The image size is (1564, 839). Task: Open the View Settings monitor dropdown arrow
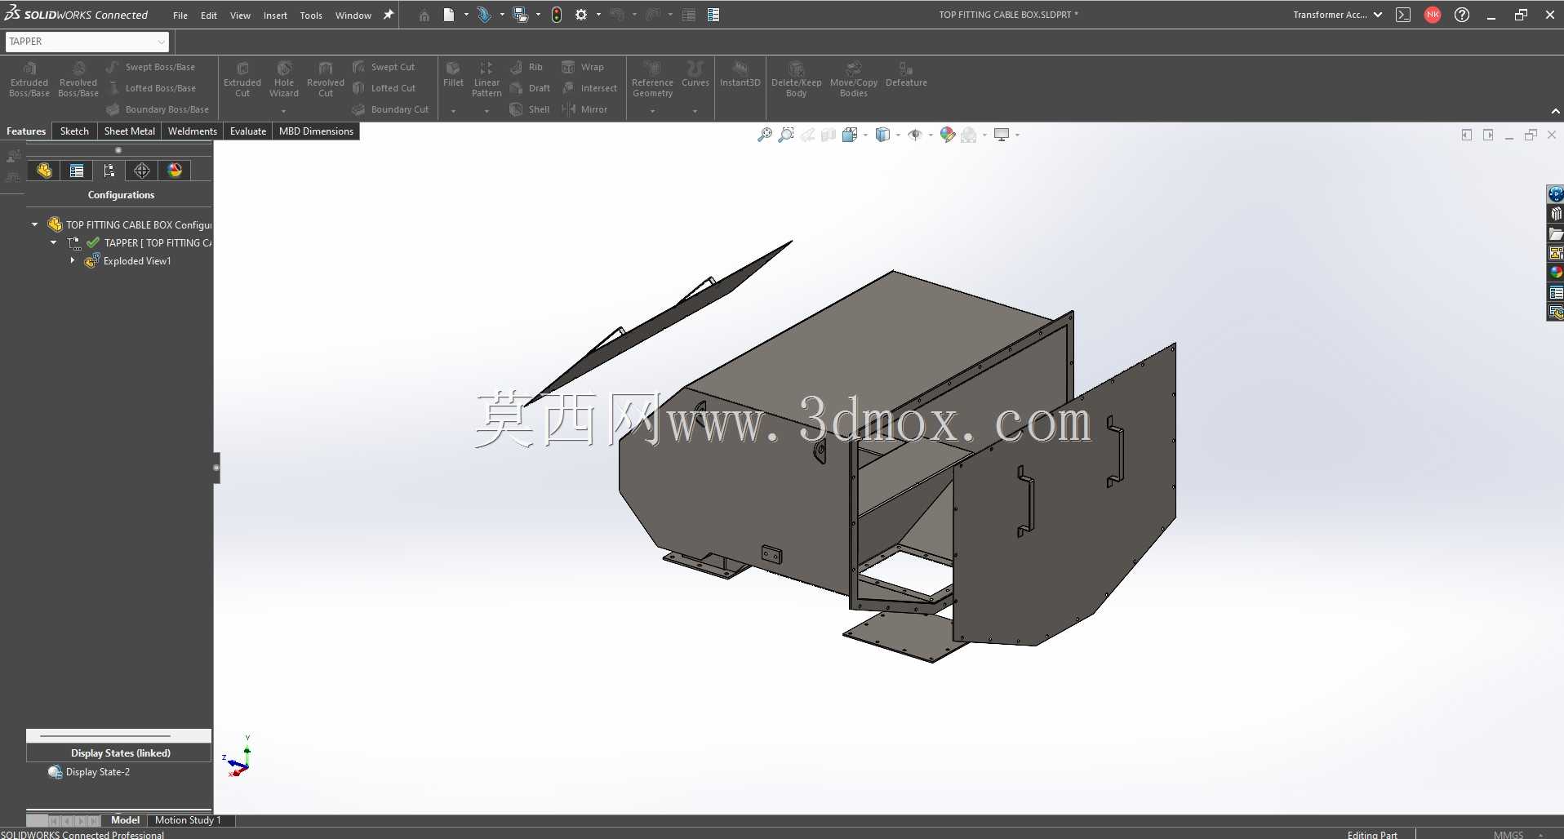point(1017,135)
